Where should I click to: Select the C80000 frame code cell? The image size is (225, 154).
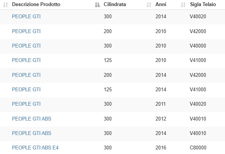point(198,148)
